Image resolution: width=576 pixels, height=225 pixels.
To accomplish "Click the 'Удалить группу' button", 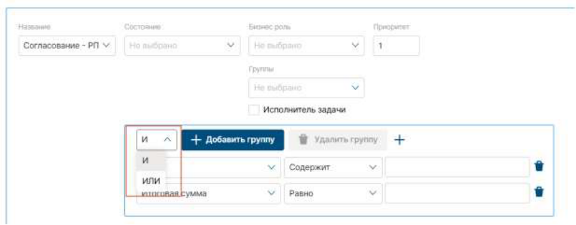I will pos(338,140).
